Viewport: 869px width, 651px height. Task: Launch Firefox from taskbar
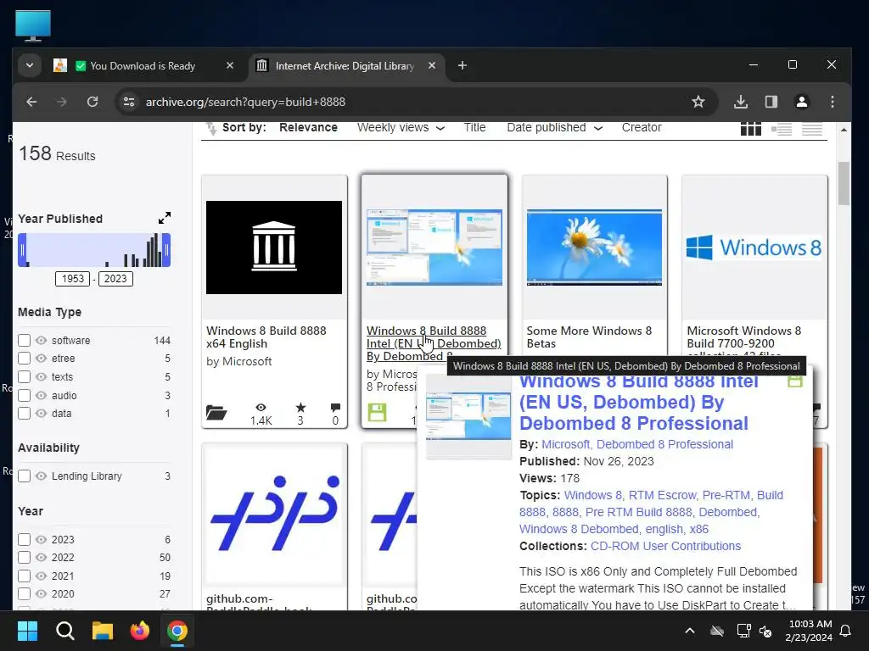point(140,631)
